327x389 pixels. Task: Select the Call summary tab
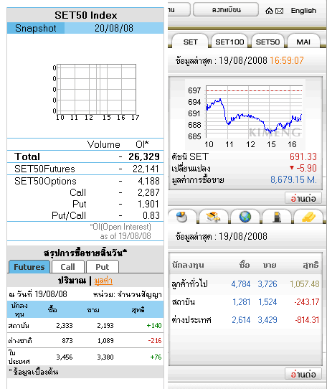point(67,267)
